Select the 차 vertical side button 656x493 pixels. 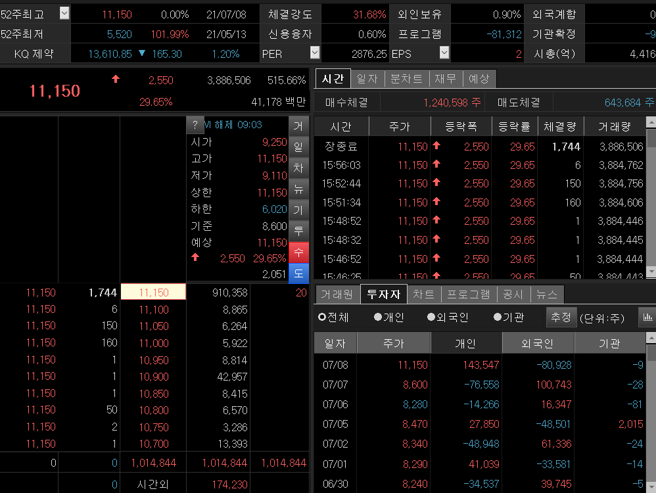pyautogui.click(x=298, y=168)
